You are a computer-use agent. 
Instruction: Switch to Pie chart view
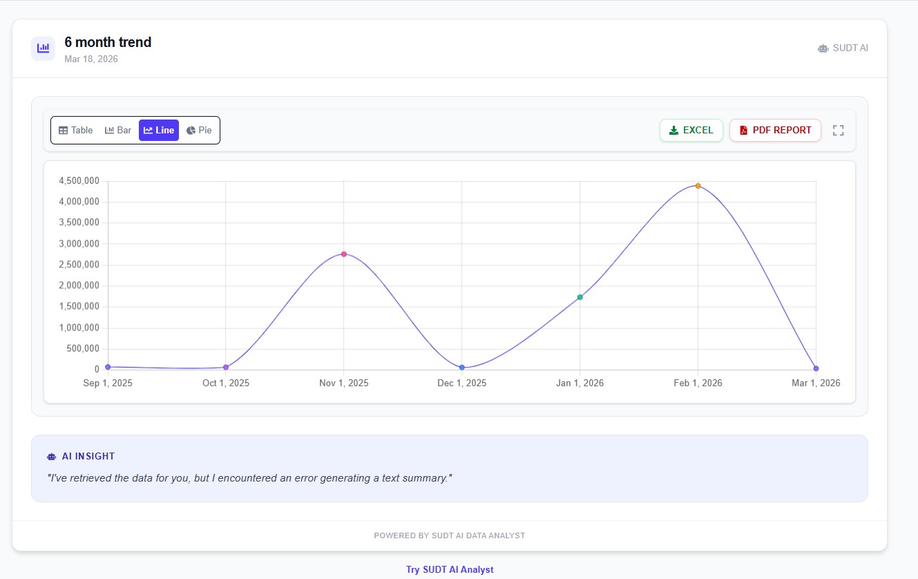pyautogui.click(x=199, y=130)
